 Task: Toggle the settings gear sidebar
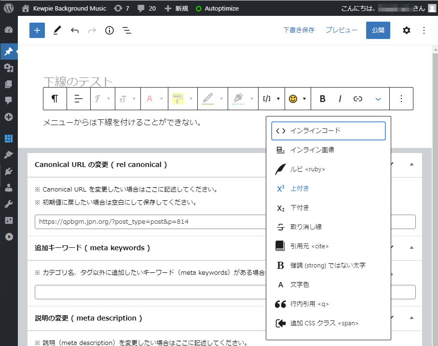click(407, 30)
